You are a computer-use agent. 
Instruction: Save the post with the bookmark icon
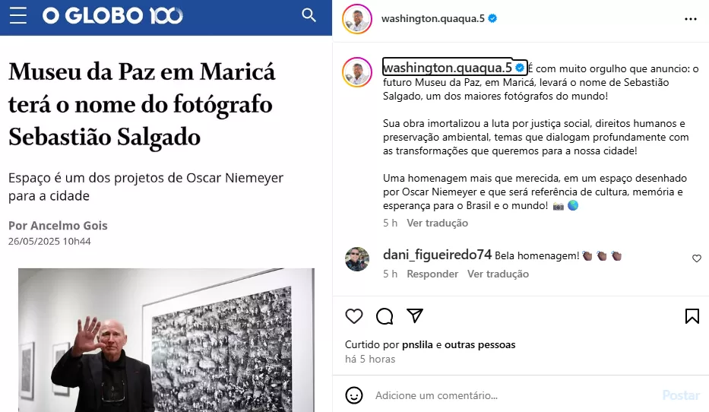(692, 316)
